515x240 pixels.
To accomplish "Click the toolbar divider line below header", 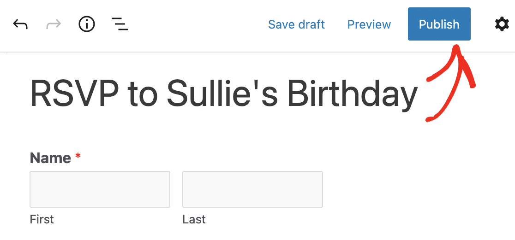I will 257,52.
